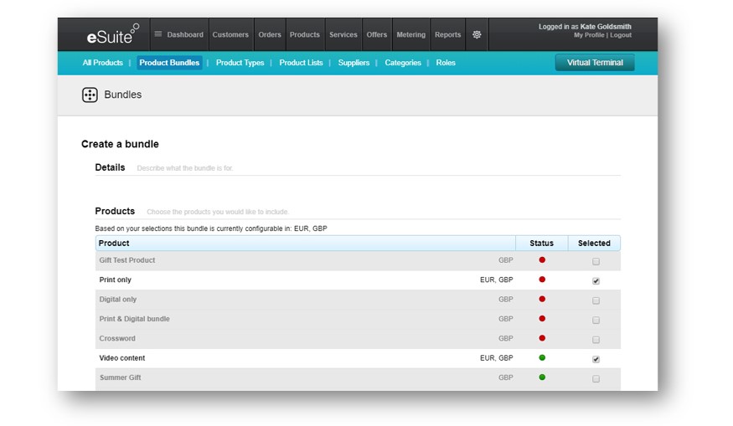The image size is (733, 426).
Task: Switch to the Product Types tab
Action: click(240, 63)
